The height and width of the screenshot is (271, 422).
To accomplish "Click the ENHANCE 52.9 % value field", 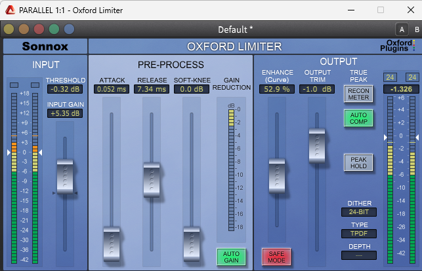I will coord(277,89).
